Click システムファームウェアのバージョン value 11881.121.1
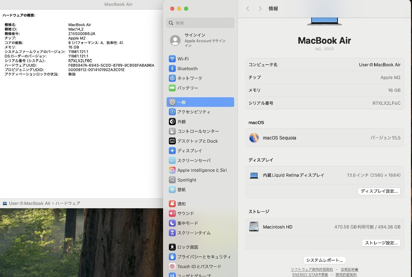412x277 pixels. (x=78, y=52)
